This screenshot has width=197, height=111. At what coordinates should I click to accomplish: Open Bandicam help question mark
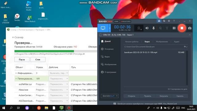pyautogui.click(x=174, y=21)
